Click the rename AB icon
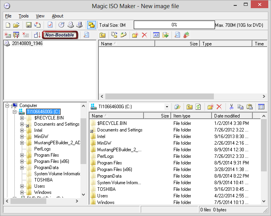 pos(156,35)
